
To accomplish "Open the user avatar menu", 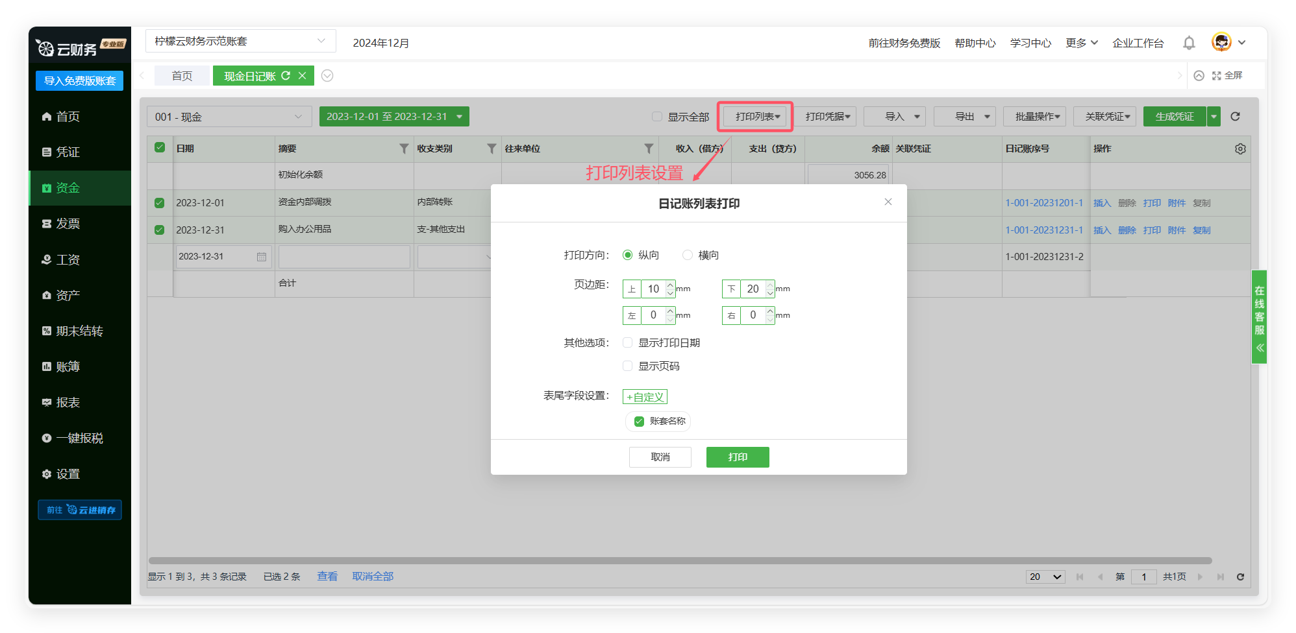I will 1221,42.
